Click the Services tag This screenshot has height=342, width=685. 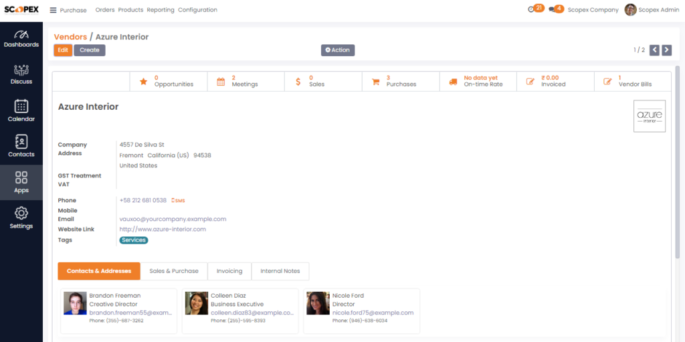click(x=134, y=240)
